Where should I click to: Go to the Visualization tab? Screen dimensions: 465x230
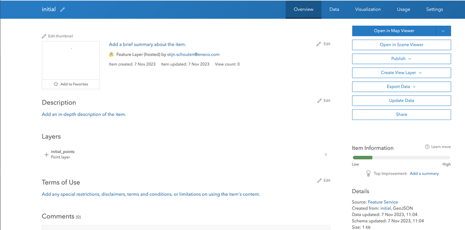(x=368, y=9)
